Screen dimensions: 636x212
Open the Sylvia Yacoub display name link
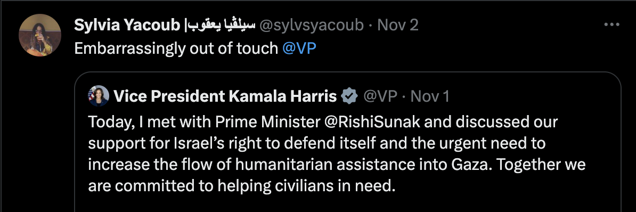(x=127, y=25)
